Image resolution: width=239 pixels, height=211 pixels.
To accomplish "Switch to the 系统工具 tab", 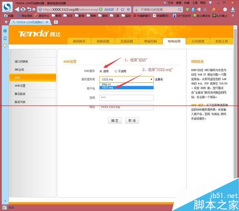I will pyautogui.click(x=221, y=41).
